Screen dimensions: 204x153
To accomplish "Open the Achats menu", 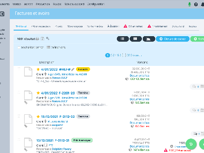I will 28,4.
